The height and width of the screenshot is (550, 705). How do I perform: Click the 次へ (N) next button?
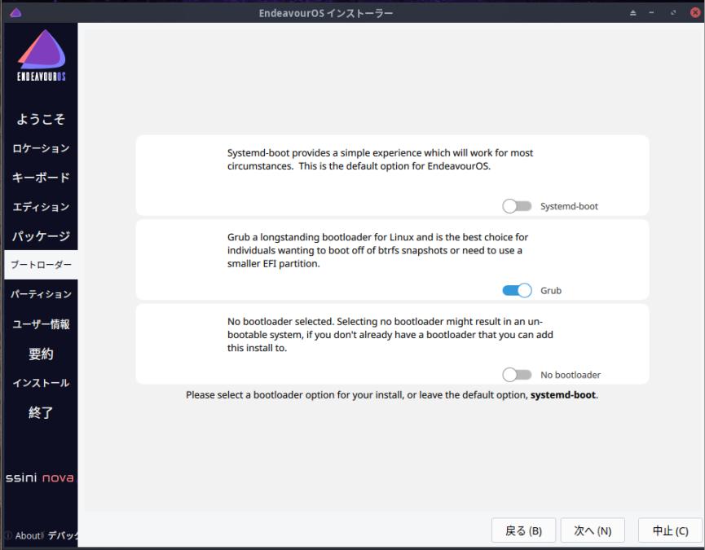click(x=593, y=530)
